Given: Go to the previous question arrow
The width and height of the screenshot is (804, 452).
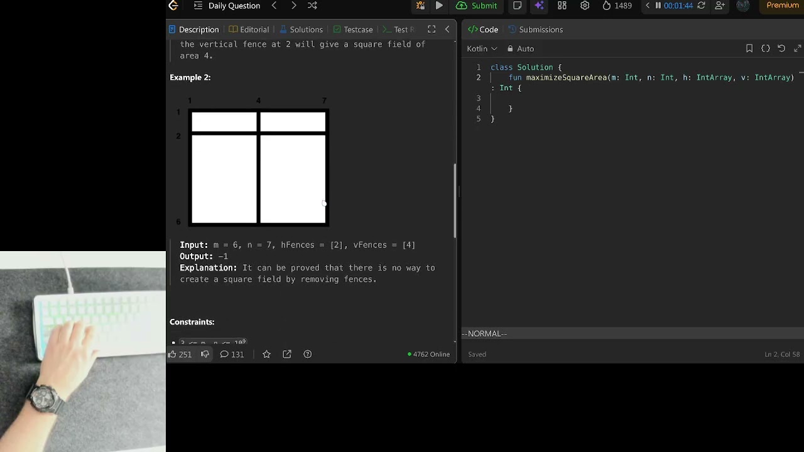Looking at the screenshot, I should pos(274,6).
